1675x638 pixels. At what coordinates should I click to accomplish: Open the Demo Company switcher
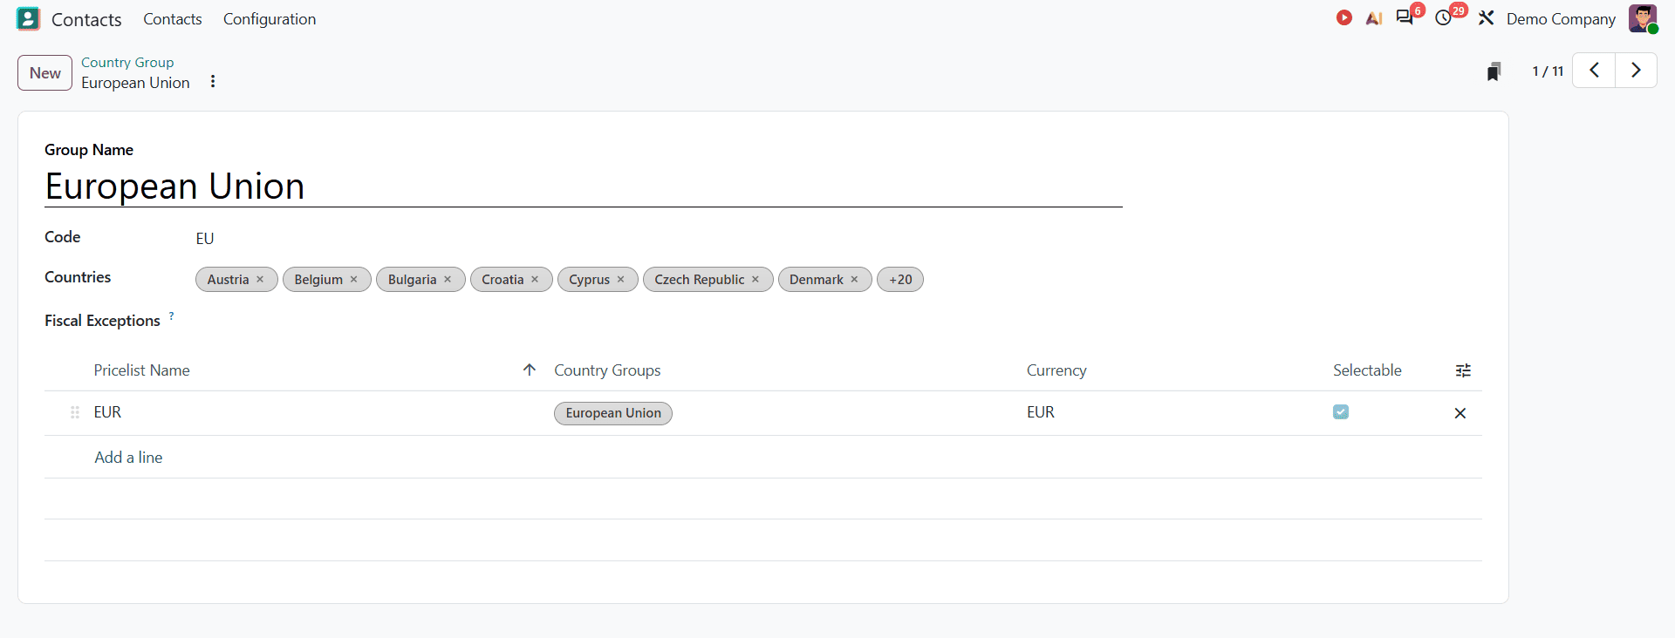[x=1561, y=19]
